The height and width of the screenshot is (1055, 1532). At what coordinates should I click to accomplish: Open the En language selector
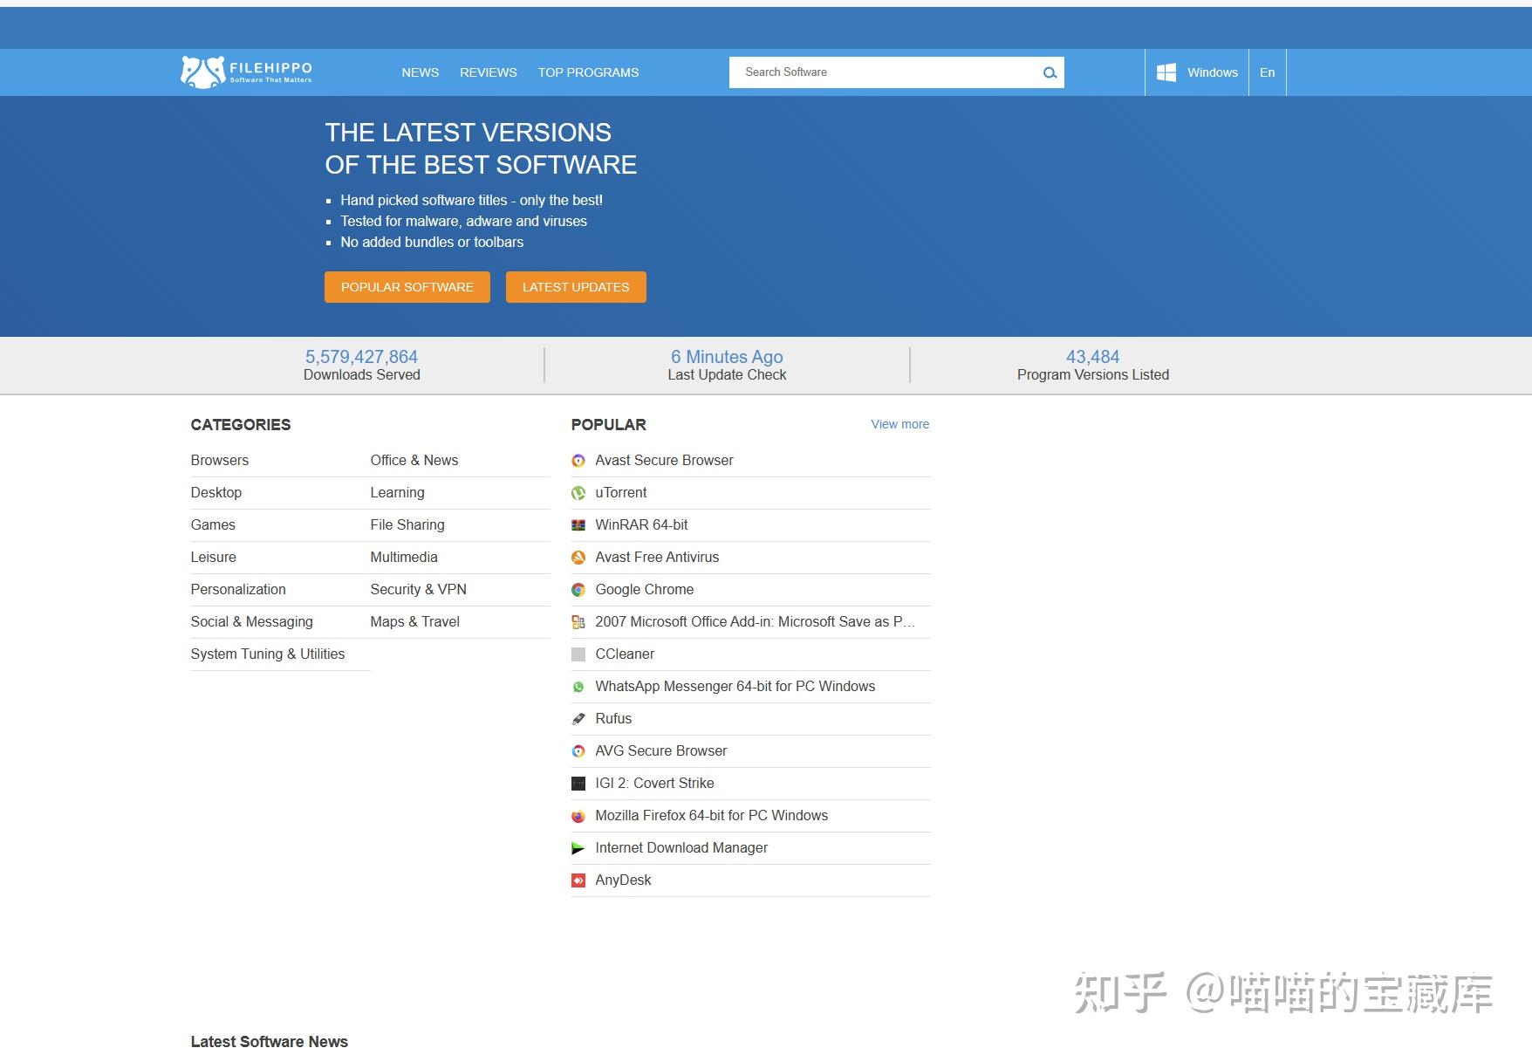click(x=1268, y=72)
